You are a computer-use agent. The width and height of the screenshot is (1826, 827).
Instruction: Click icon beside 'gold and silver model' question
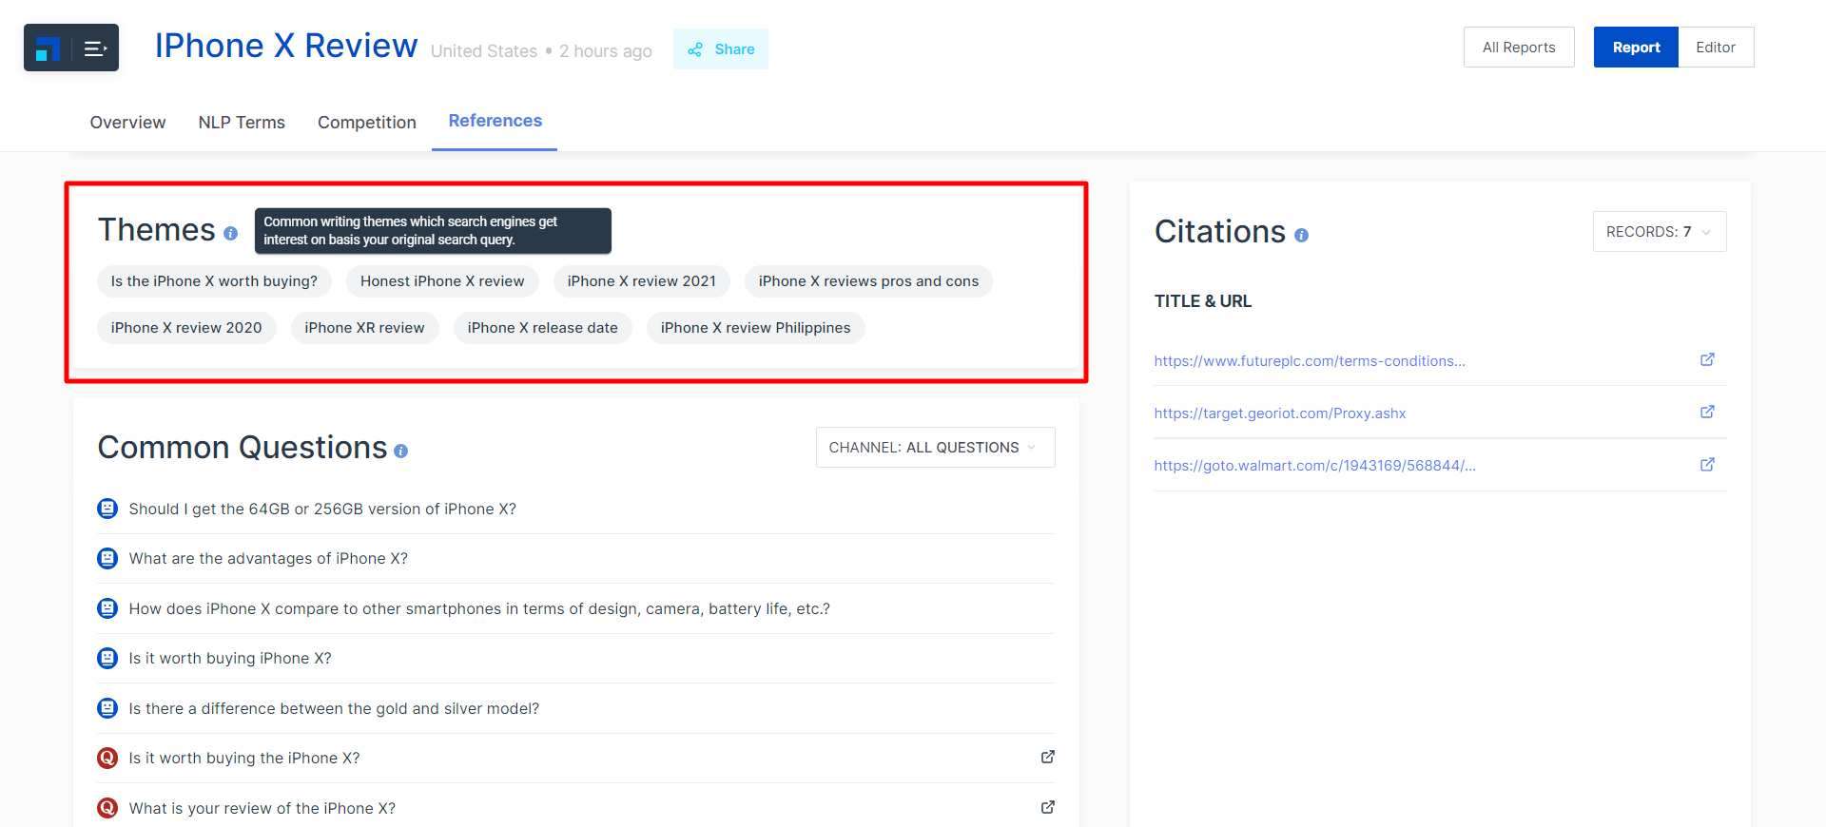(x=107, y=708)
